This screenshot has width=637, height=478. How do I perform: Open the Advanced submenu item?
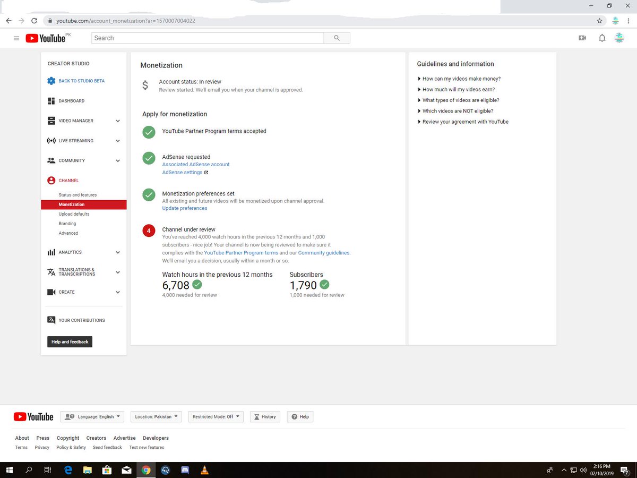[x=68, y=233]
